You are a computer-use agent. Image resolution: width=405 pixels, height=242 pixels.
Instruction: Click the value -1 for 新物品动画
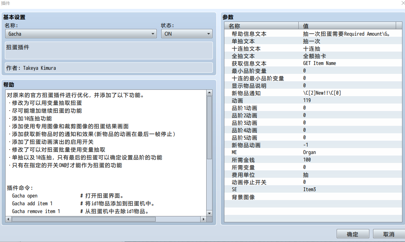pyautogui.click(x=305, y=145)
